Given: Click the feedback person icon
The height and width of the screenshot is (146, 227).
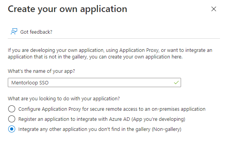Looking at the screenshot, I should coord(14,31).
